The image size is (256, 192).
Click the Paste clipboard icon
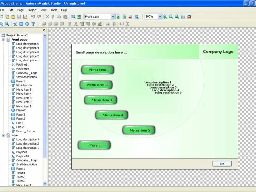[x=65, y=17]
